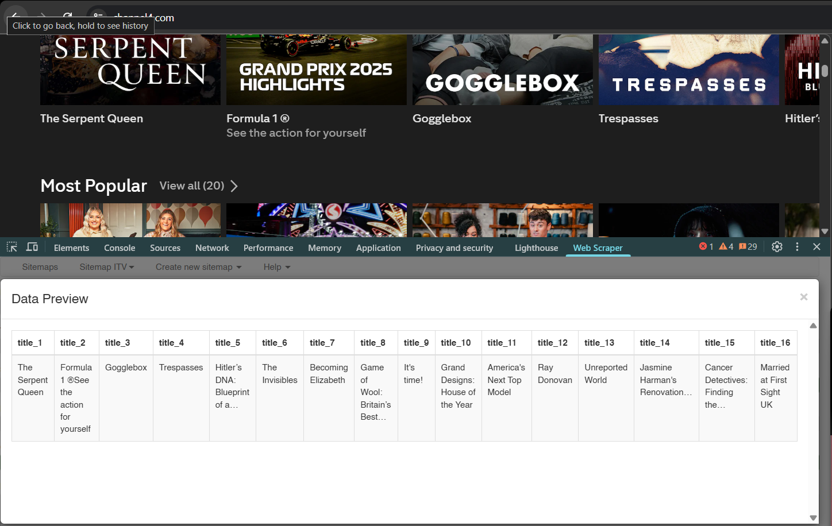Click the page vertical scrollbar thumb
832x526 pixels.
pos(825,71)
